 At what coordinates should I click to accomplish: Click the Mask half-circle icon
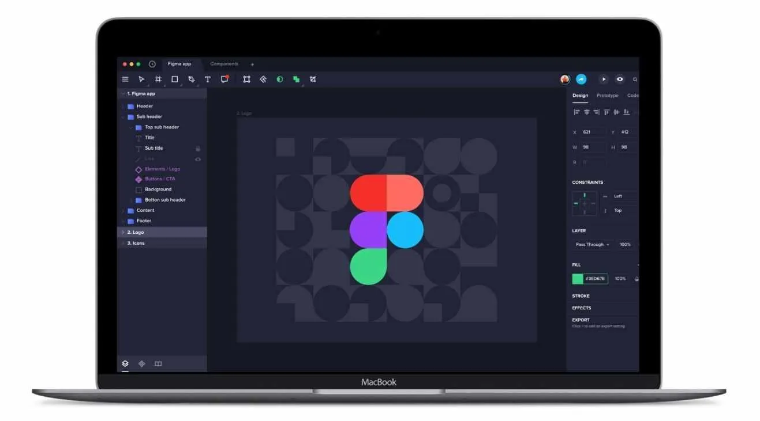coord(280,79)
